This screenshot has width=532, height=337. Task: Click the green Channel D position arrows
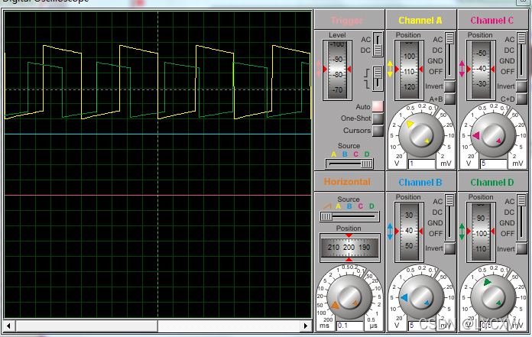(462, 232)
